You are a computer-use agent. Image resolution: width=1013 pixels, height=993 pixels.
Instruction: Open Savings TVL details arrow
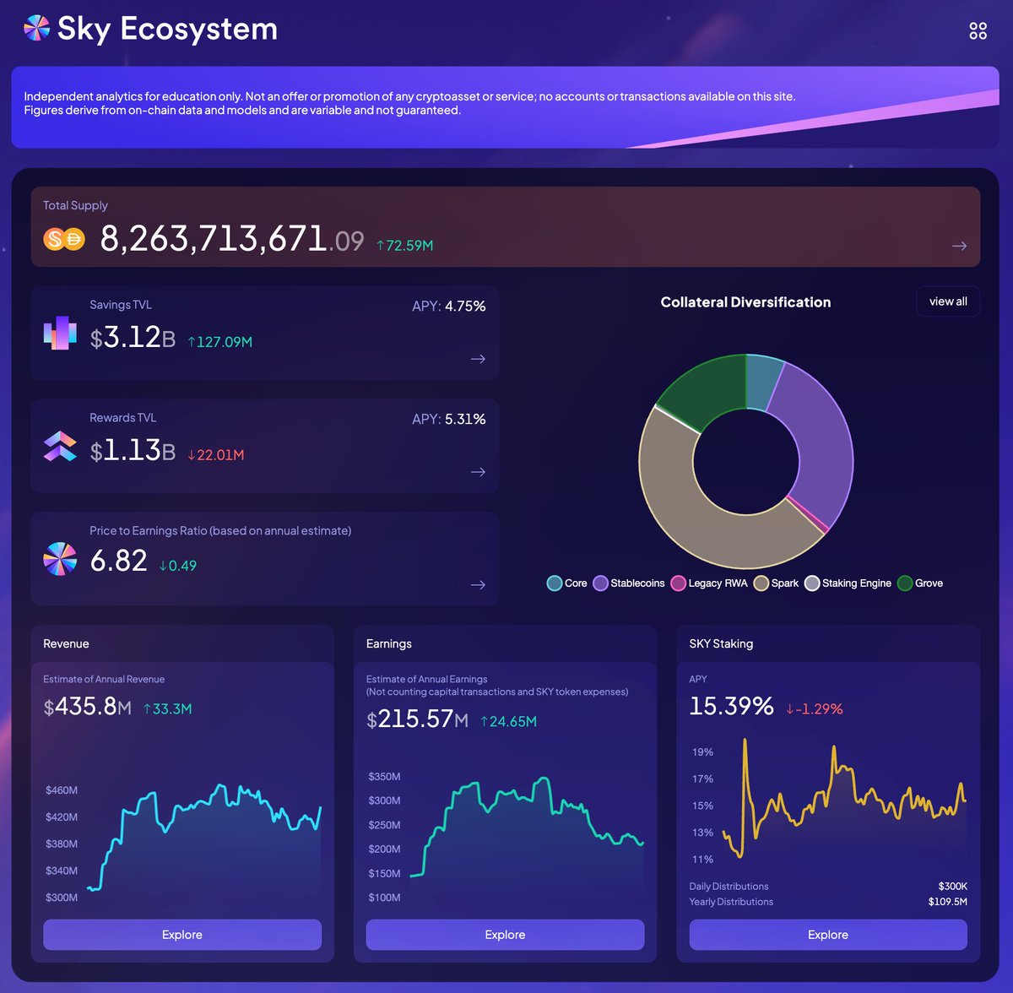pyautogui.click(x=478, y=359)
